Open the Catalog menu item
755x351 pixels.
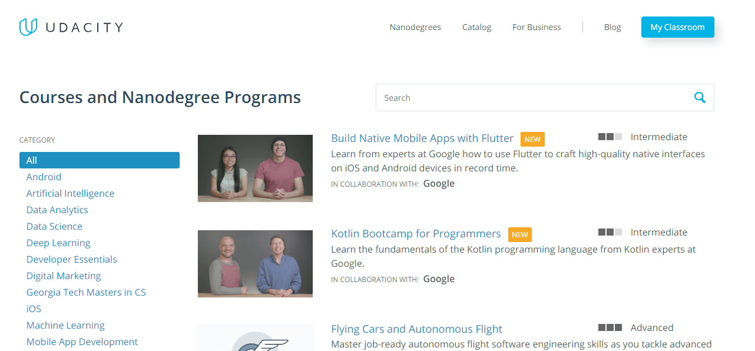pos(476,27)
